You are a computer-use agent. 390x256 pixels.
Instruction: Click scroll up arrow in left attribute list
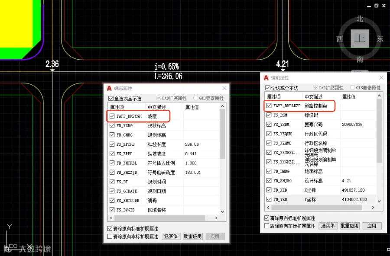[222, 106]
